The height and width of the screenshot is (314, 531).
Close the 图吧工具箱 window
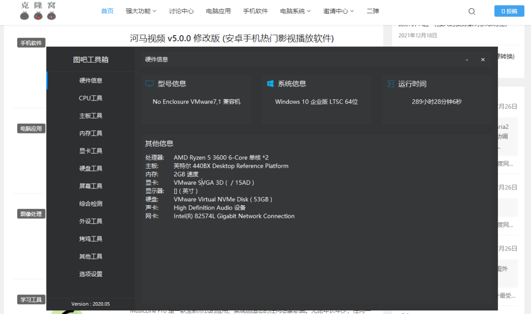pos(483,59)
